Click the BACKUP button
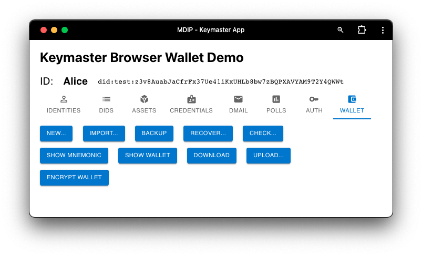422x256 pixels. [x=154, y=134]
